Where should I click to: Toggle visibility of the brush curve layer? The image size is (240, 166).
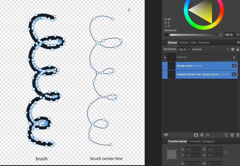tap(234, 66)
